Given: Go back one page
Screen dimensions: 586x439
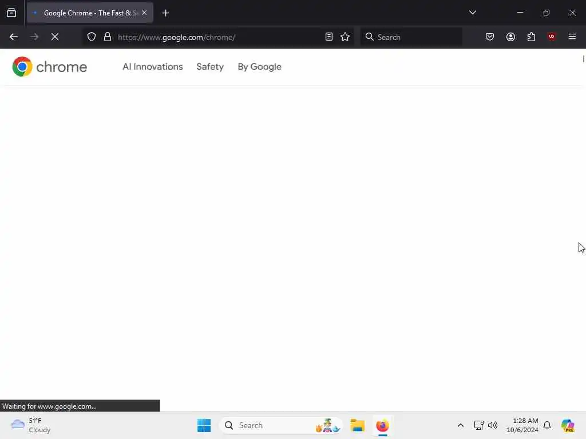Looking at the screenshot, I should point(14,37).
